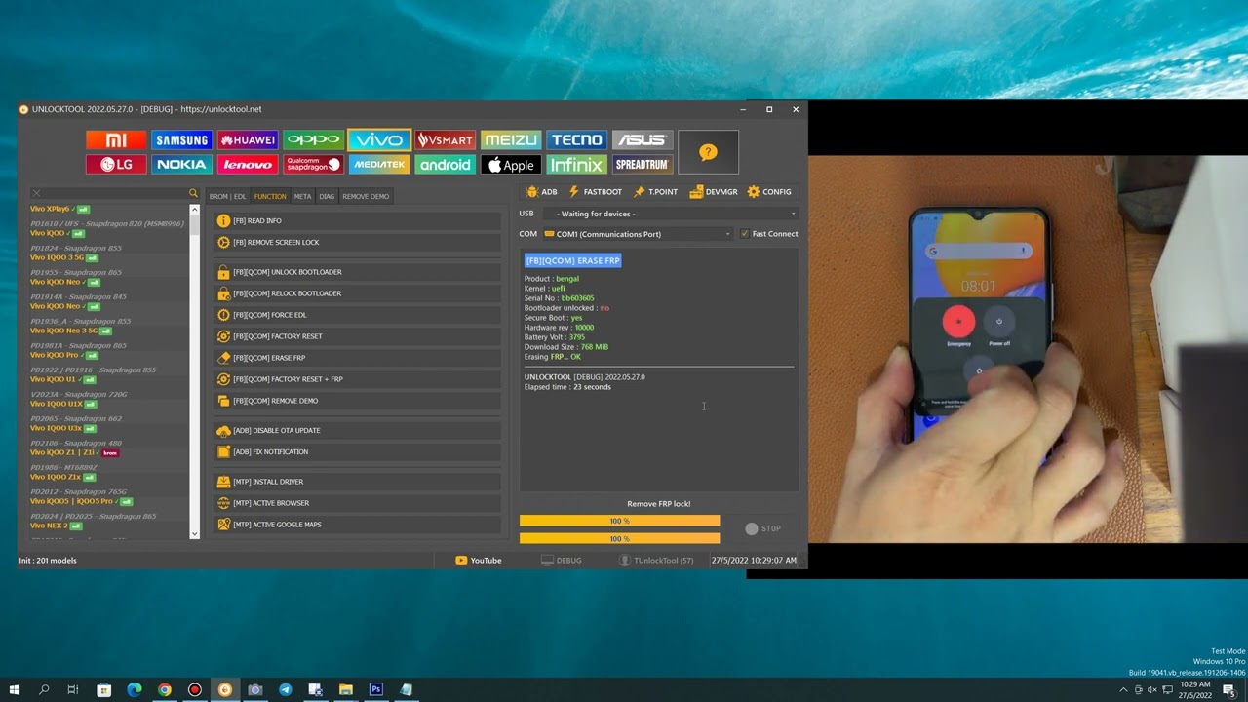Run [MTP] ACTIVE GOOGLE MAPS
The image size is (1248, 702).
pos(357,525)
